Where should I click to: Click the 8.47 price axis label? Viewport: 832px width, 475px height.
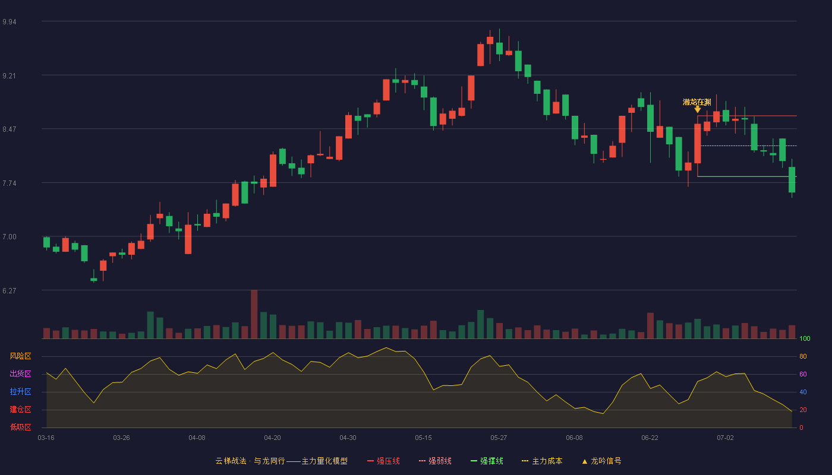(10, 129)
